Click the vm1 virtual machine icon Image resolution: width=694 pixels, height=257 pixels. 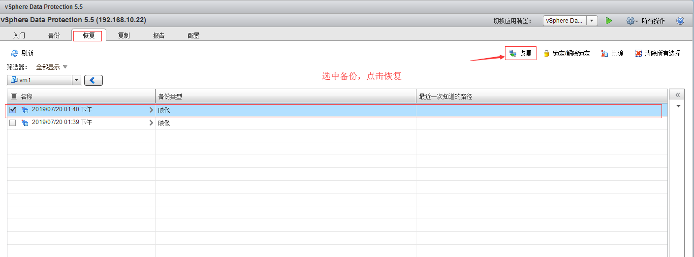[x=14, y=80]
